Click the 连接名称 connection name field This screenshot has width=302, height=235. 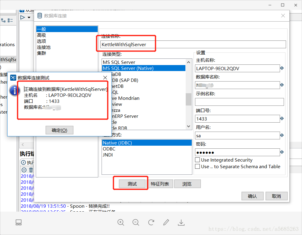coord(193,44)
